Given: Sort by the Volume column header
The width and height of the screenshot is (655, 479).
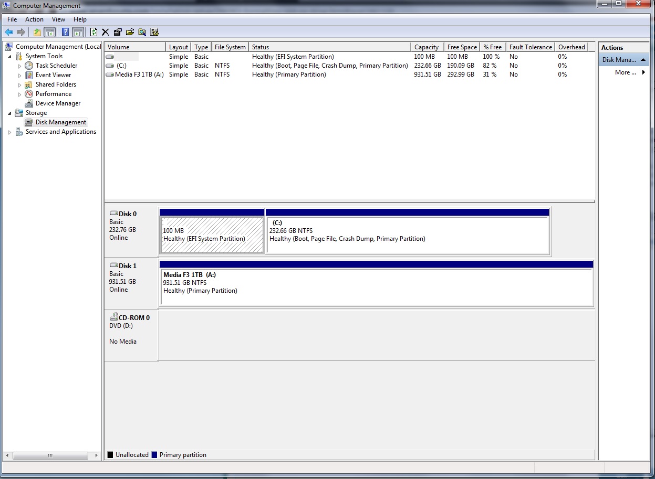Looking at the screenshot, I should coord(135,47).
